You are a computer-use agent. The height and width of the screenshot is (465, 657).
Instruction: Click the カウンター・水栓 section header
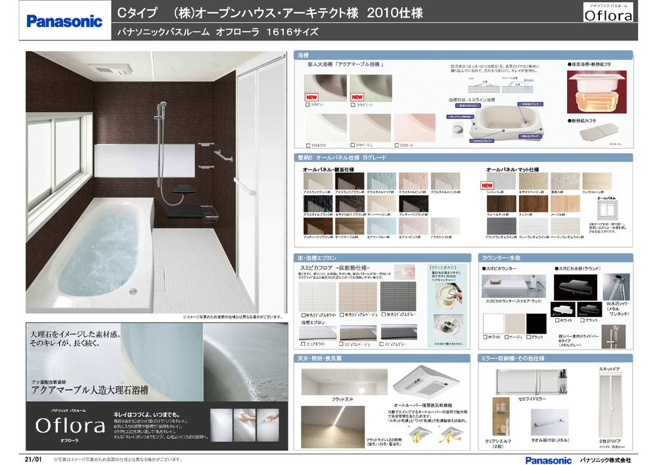[x=556, y=258]
